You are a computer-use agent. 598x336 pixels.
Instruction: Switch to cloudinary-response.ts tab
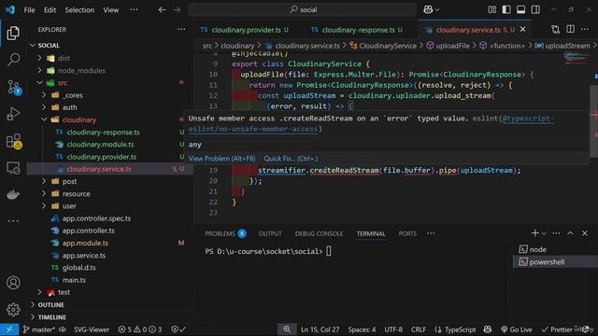(x=359, y=30)
